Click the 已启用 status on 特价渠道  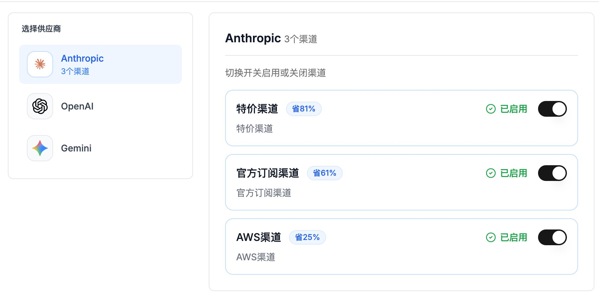513,109
